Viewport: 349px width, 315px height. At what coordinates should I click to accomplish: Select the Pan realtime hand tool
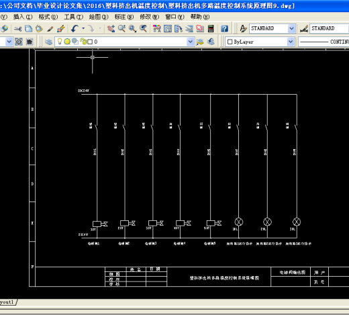pyautogui.click(x=111, y=29)
